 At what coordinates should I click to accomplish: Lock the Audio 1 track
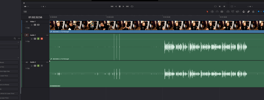pos(32,39)
